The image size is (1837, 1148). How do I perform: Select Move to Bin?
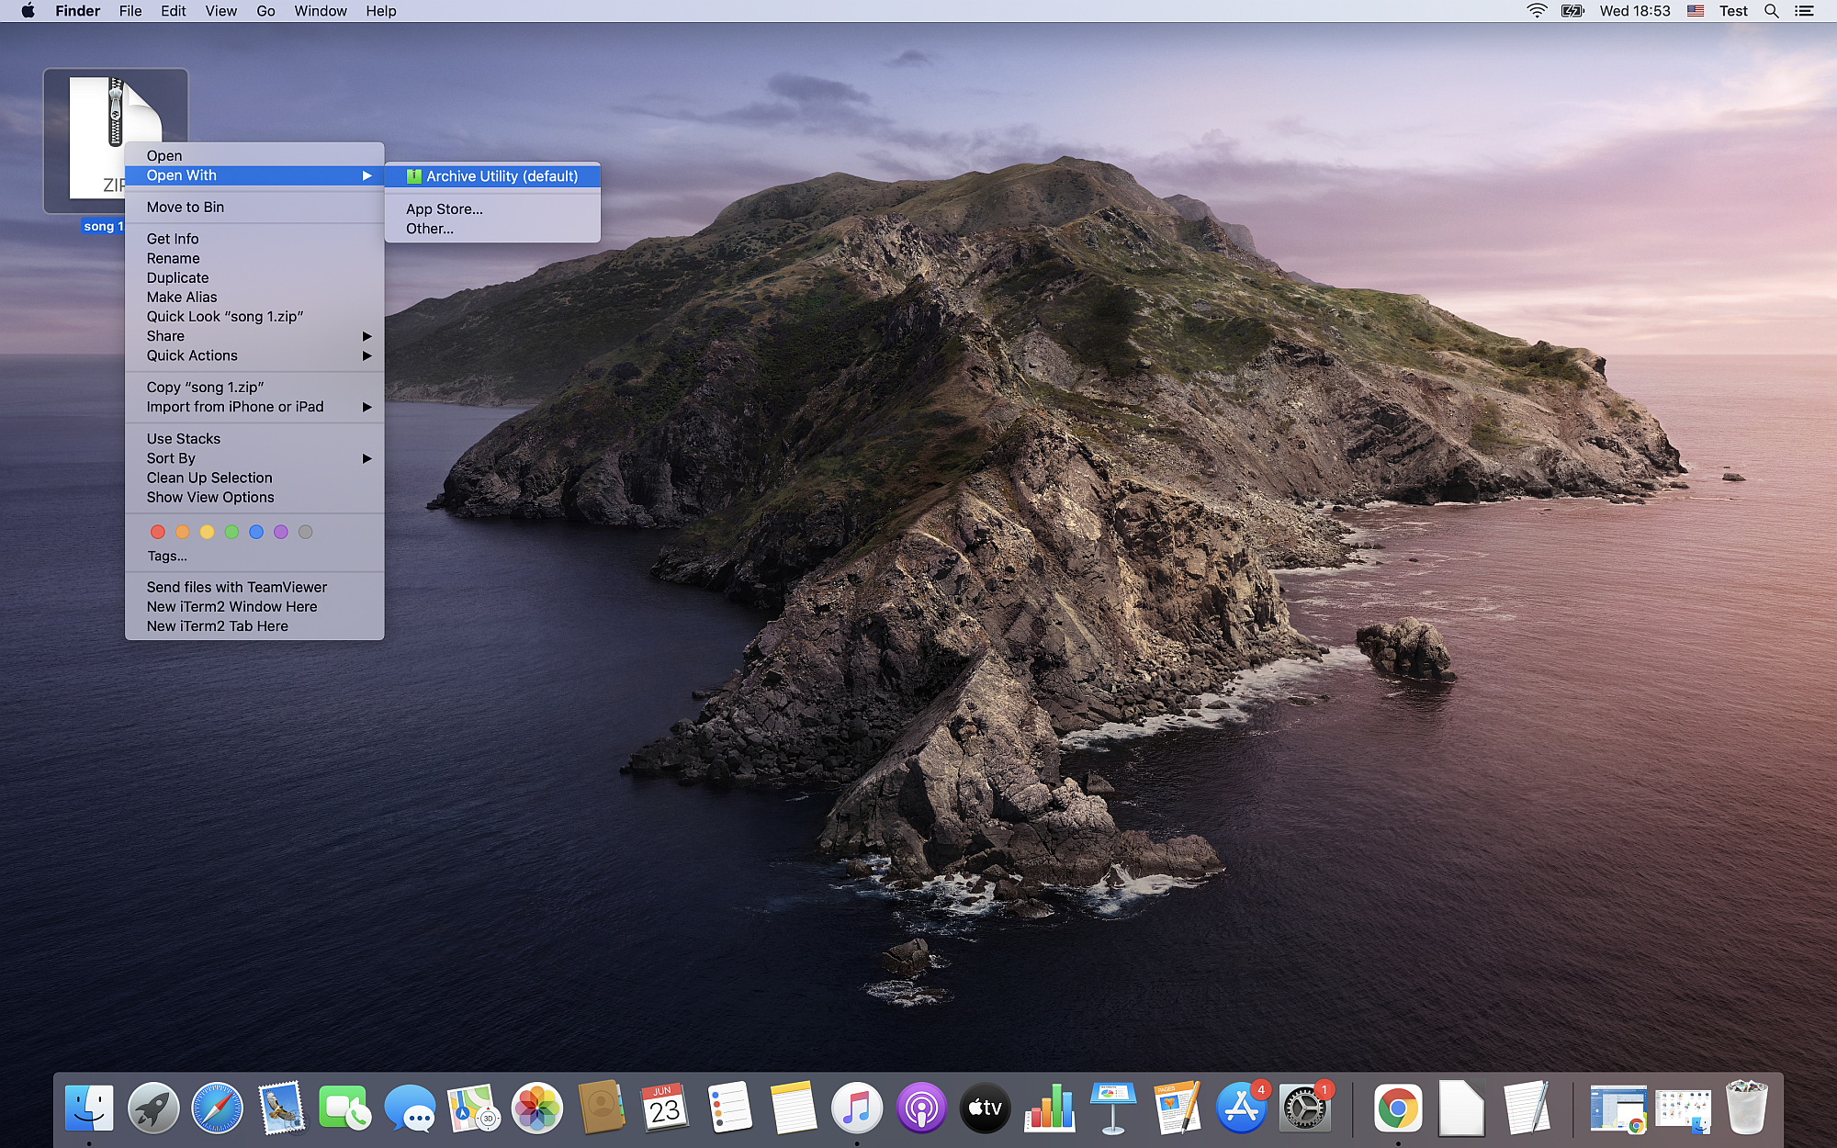point(186,208)
